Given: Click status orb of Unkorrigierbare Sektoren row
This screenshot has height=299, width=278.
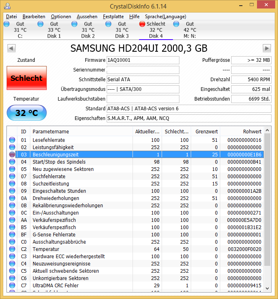Looking at the screenshot, I should click(x=12, y=278).
